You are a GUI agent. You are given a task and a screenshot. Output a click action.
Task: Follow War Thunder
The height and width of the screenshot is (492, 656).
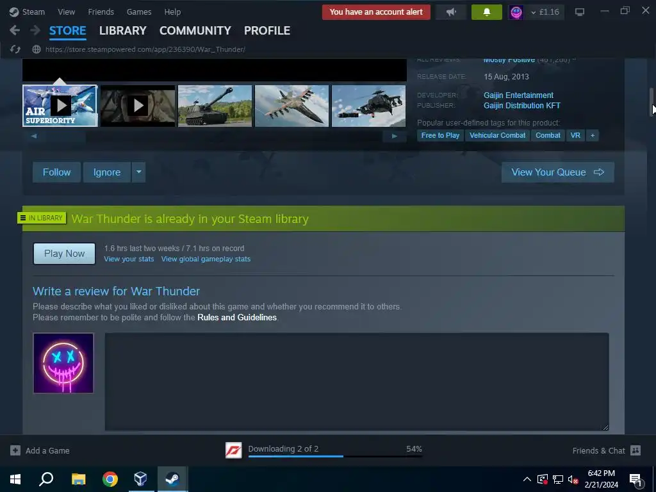56,172
